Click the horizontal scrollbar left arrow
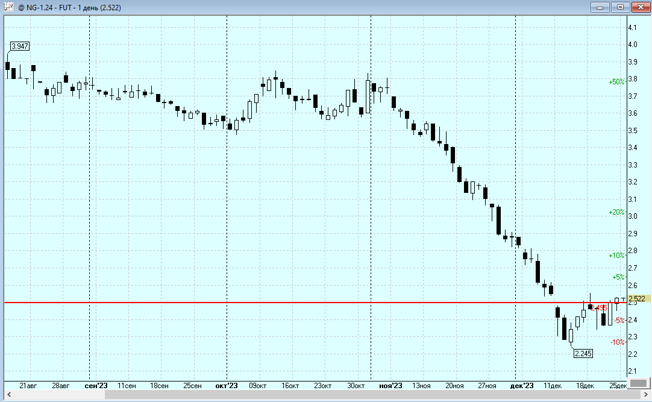Image resolution: width=652 pixels, height=402 pixels. [x=8, y=394]
